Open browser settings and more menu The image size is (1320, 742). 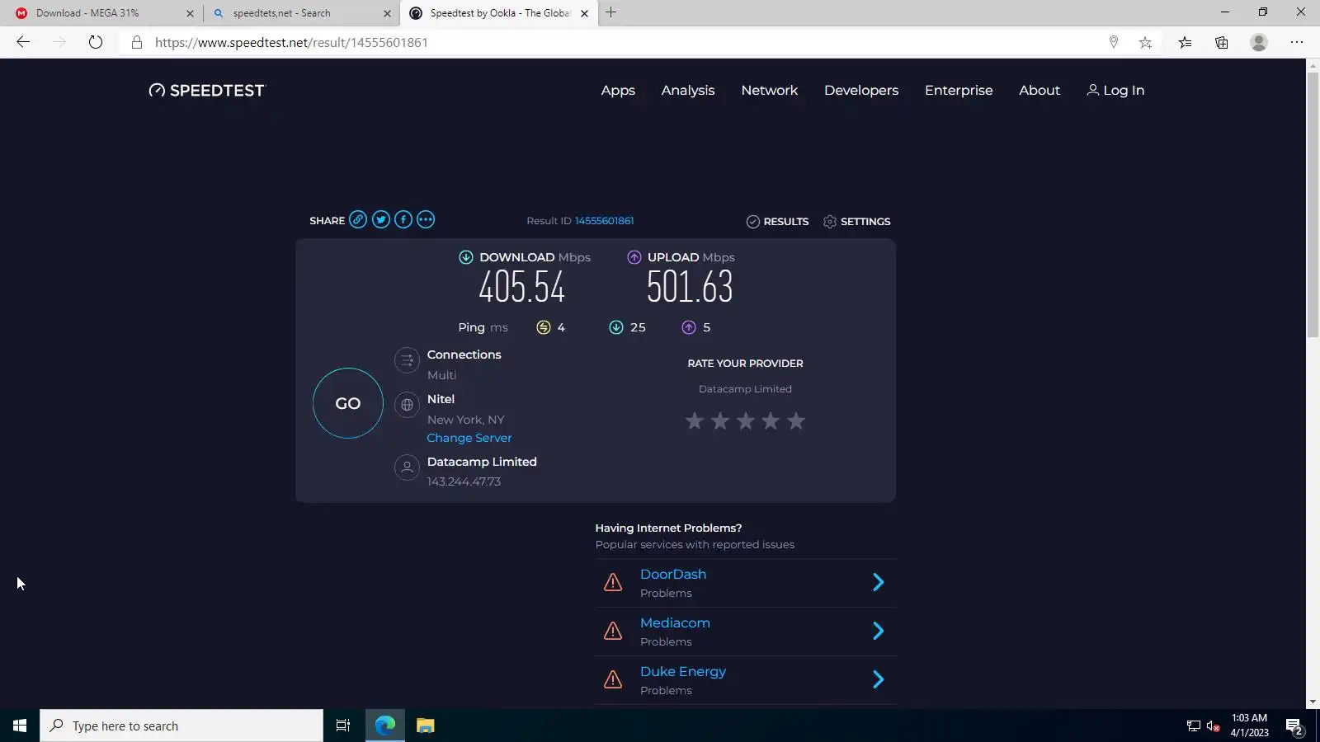coord(1297,42)
